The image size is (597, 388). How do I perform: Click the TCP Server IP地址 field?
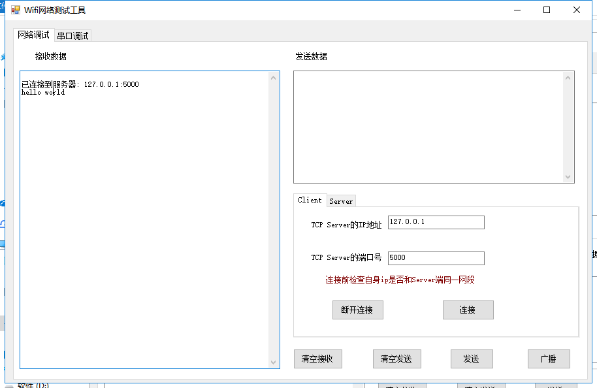[x=436, y=222]
